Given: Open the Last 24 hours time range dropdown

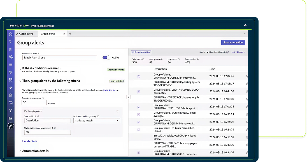Looking at the screenshot, I should coord(238,52).
